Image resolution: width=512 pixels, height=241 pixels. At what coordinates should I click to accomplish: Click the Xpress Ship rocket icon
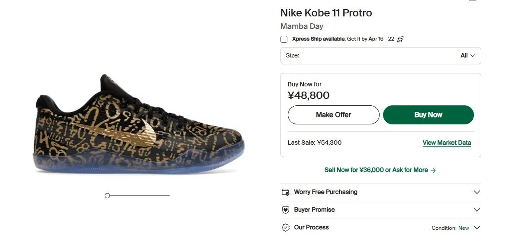point(400,39)
